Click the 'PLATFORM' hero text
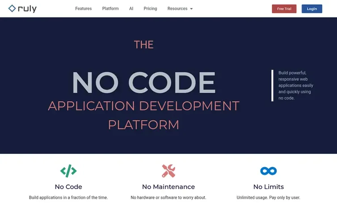Screen dimensions: 337x210 click(143, 125)
